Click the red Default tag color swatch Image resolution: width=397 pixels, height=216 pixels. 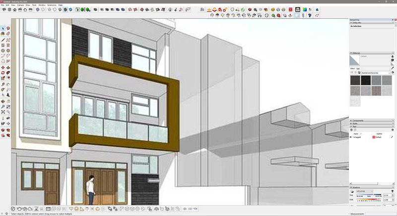(374, 137)
